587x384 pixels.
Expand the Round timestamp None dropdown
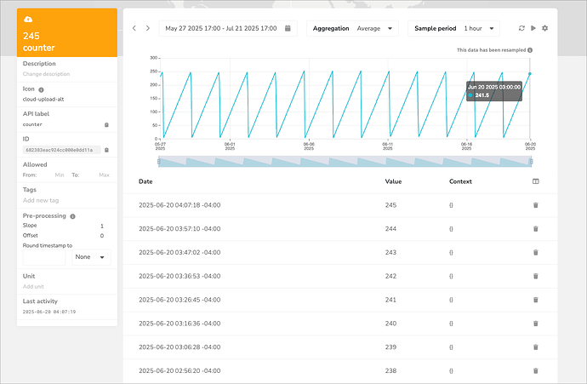(x=91, y=257)
